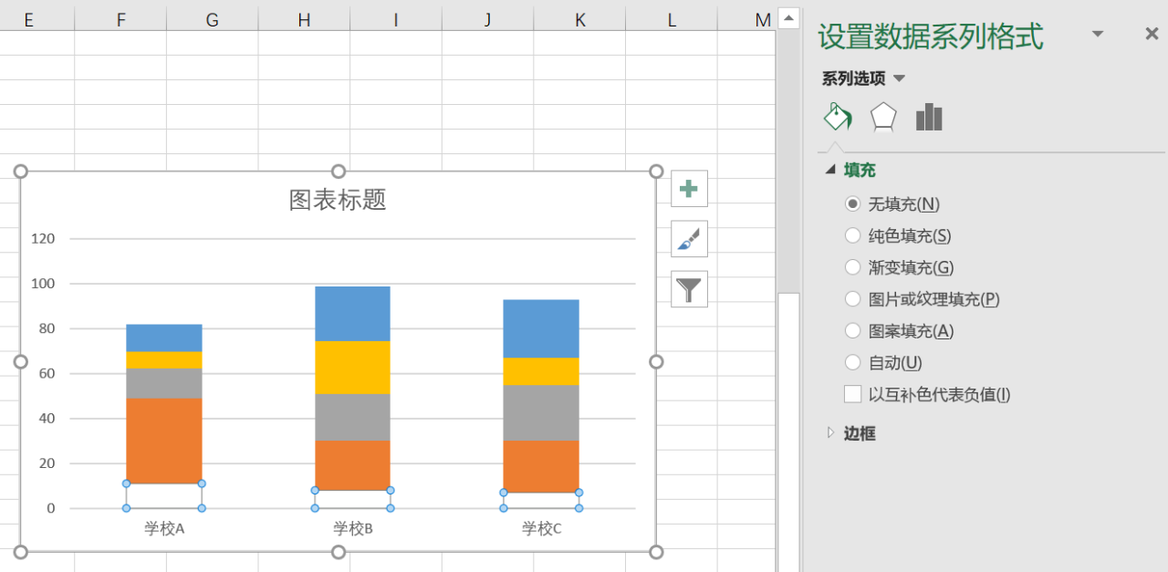Click the 120 value axis label

[44, 239]
